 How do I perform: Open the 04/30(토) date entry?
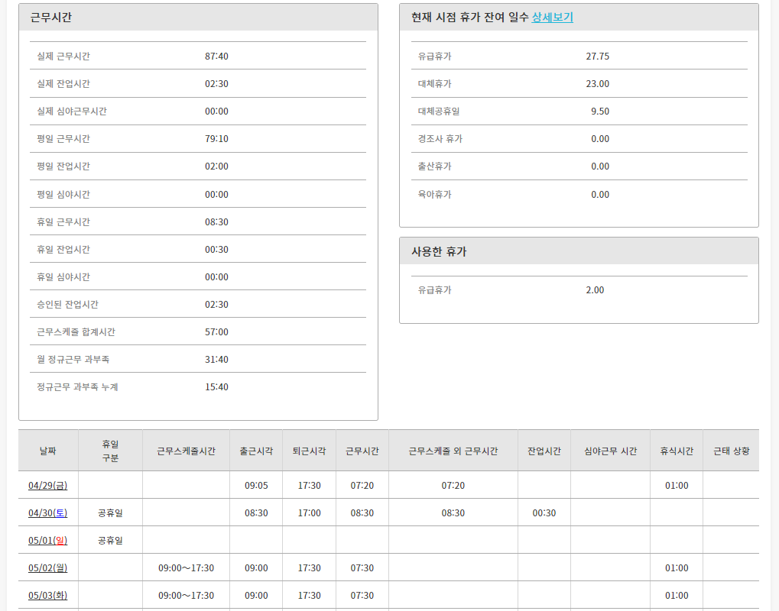click(x=47, y=512)
